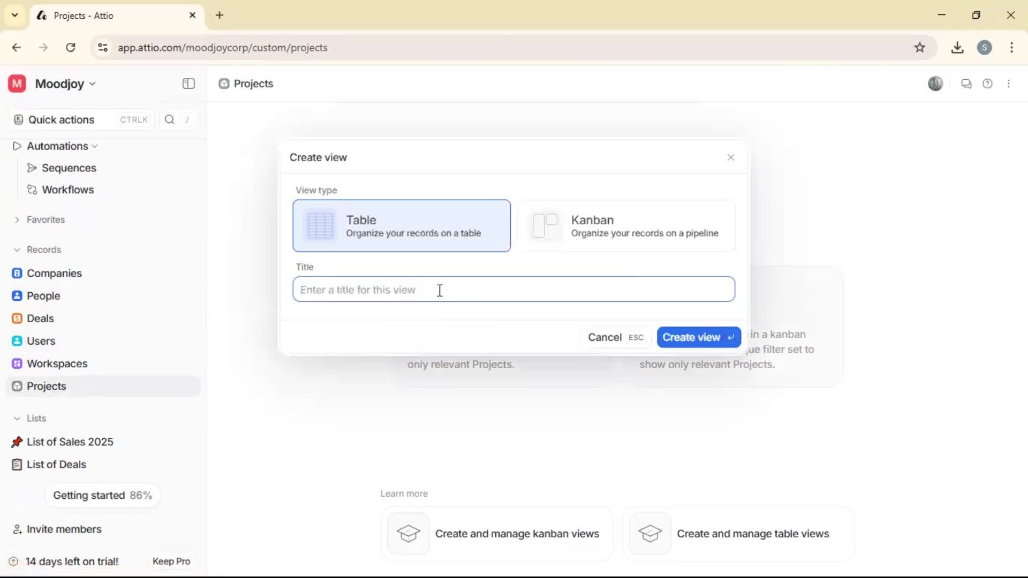Click the title input field for the view
Image resolution: width=1028 pixels, height=578 pixels.
click(513, 289)
